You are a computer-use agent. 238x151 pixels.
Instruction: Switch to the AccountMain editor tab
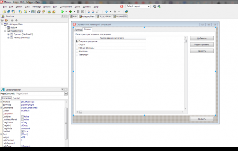coord(104,16)
